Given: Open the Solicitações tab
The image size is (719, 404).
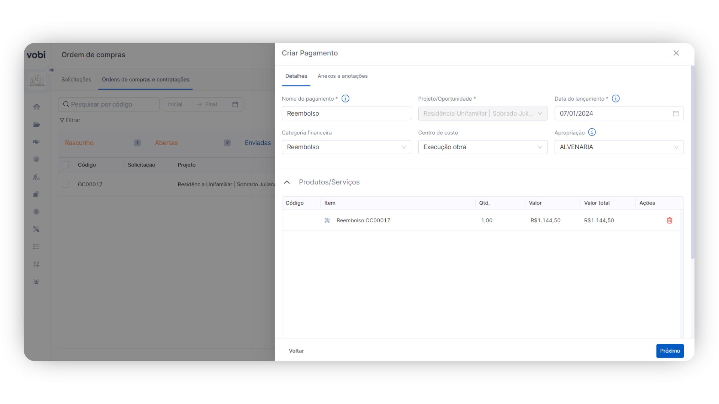Looking at the screenshot, I should coord(76,80).
